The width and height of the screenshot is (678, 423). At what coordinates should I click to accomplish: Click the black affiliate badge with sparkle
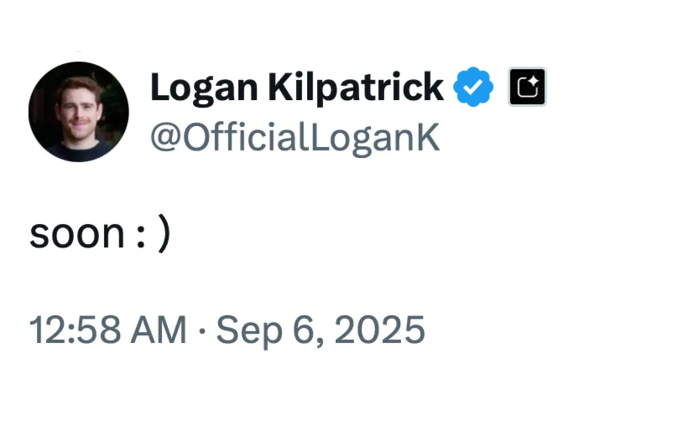(x=527, y=87)
